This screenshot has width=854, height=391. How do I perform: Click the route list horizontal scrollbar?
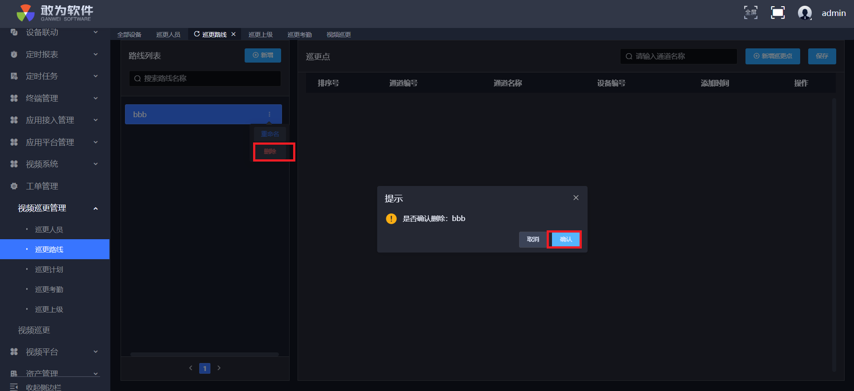(x=205, y=354)
